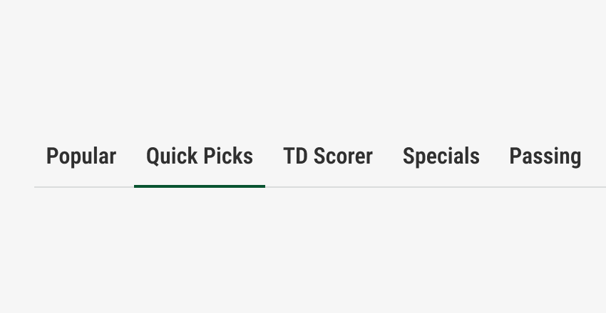606x313 pixels.
Task: Choose TD Scorer from the market tabs
Action: (328, 156)
